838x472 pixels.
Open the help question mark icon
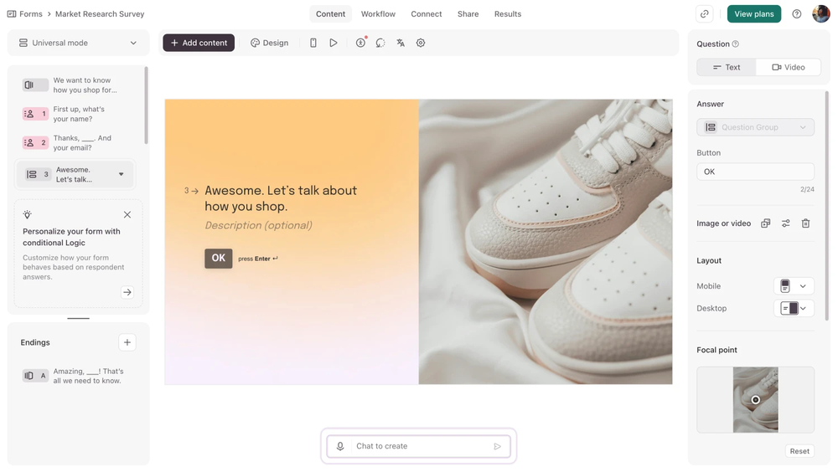point(796,14)
